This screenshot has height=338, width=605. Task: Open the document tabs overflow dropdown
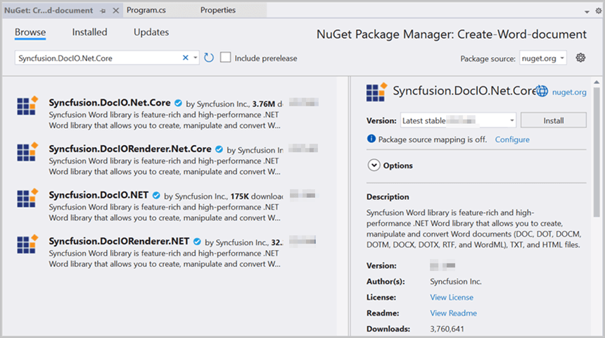tap(587, 11)
